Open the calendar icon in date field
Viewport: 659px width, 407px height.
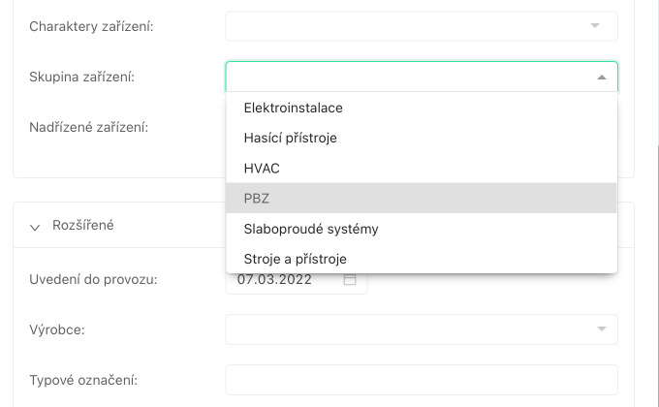tap(350, 279)
